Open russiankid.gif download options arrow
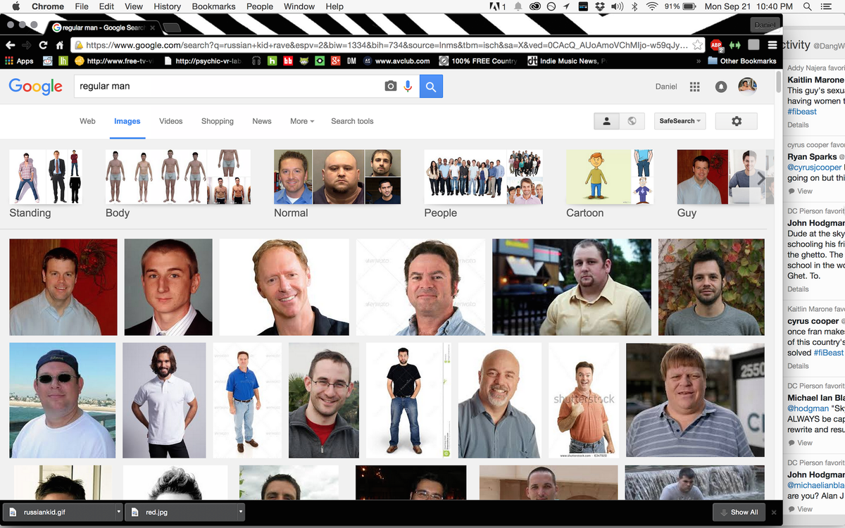The width and height of the screenshot is (845, 528). pyautogui.click(x=118, y=513)
